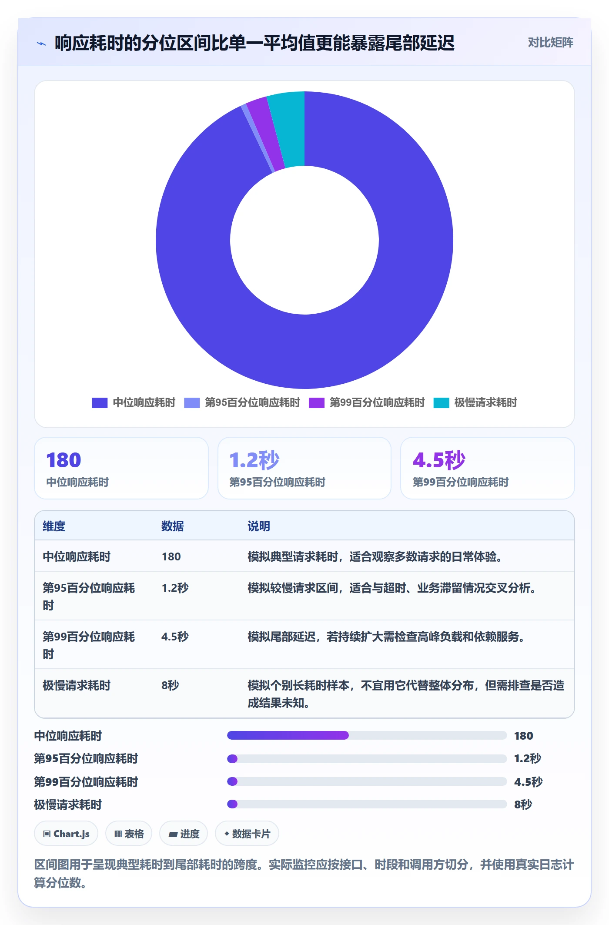Viewport: 609px width, 925px height.
Task: Click the 维度 column header
Action: 54,526
